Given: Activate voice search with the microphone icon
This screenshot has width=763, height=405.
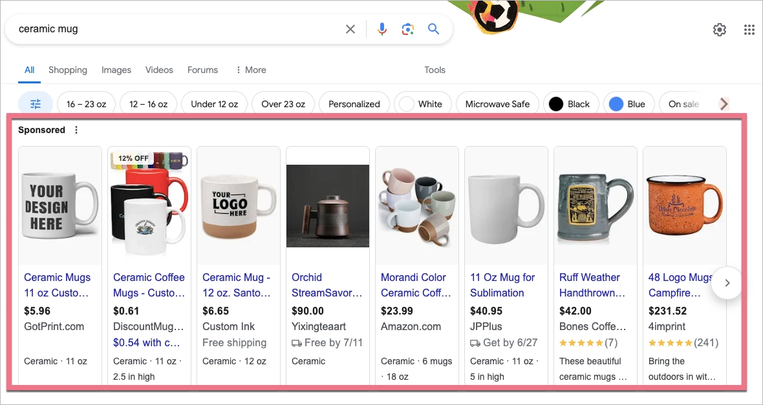Looking at the screenshot, I should (381, 29).
